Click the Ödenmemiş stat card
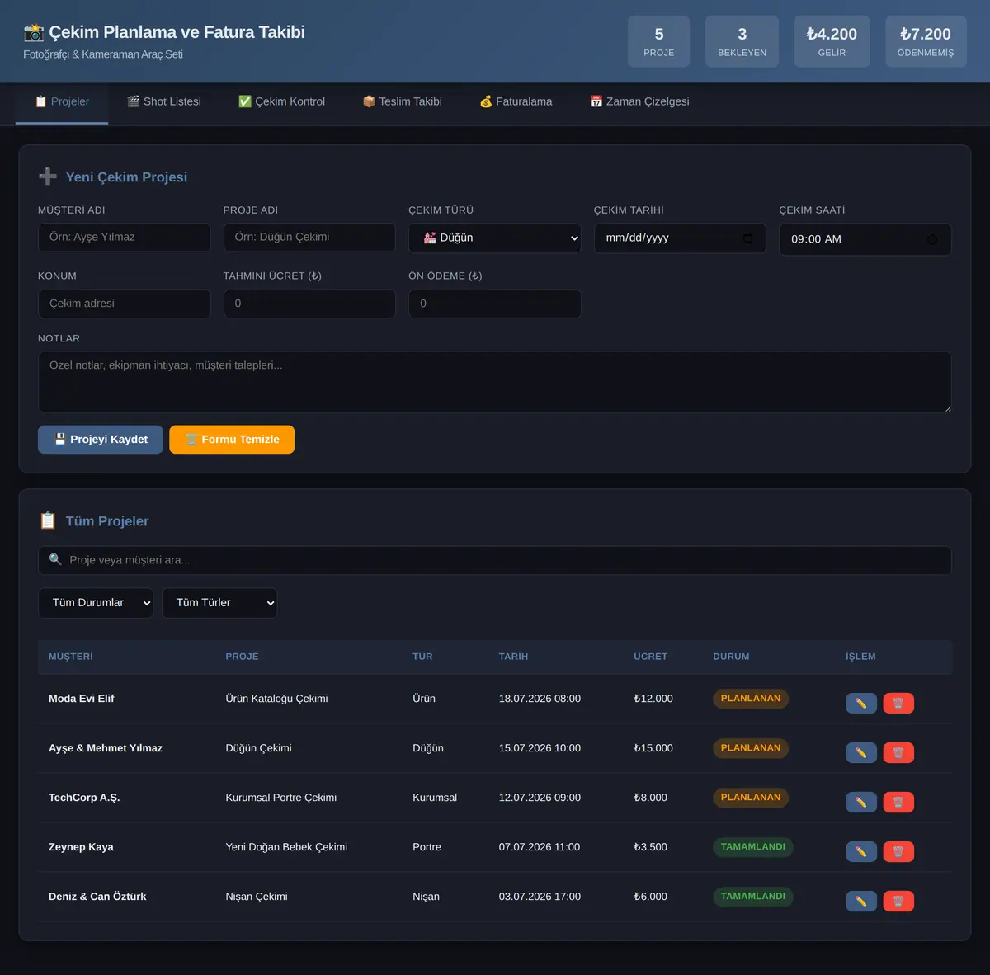 coord(926,41)
